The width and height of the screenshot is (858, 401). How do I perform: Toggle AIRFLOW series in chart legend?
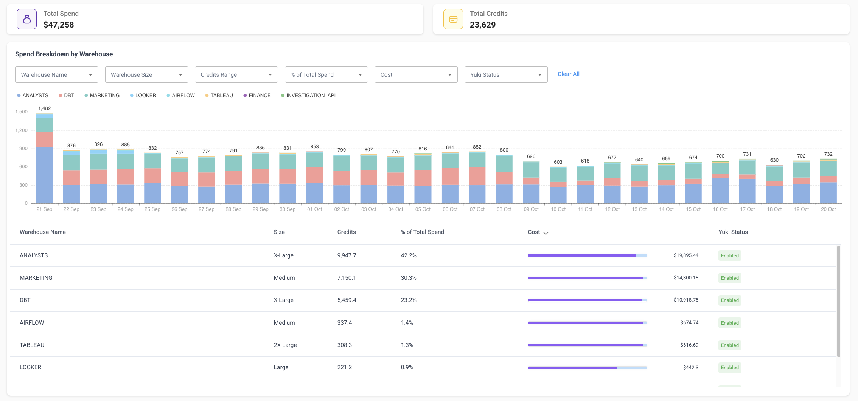pos(180,95)
